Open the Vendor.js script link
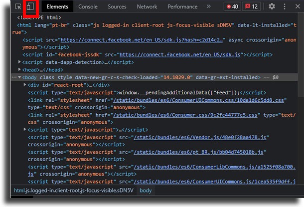 [x=200, y=137]
